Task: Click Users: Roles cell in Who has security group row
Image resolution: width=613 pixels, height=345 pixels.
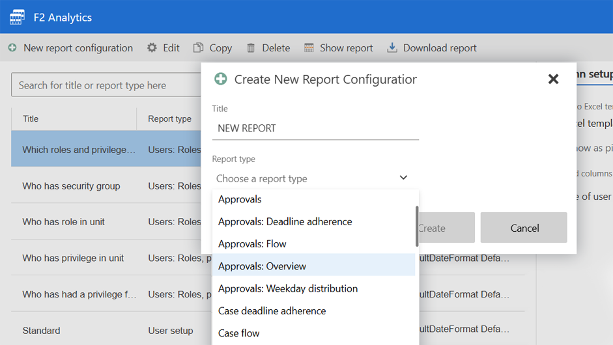Action: pos(175,186)
